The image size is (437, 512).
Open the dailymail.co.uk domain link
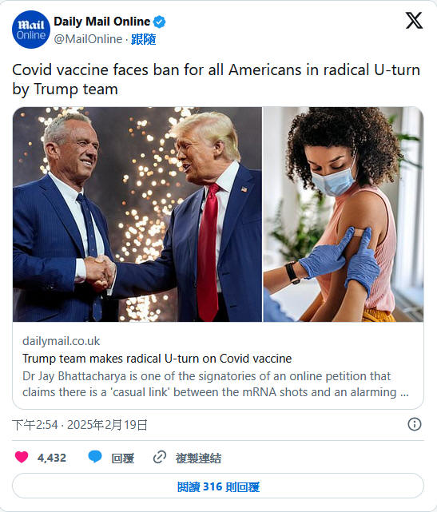61,341
